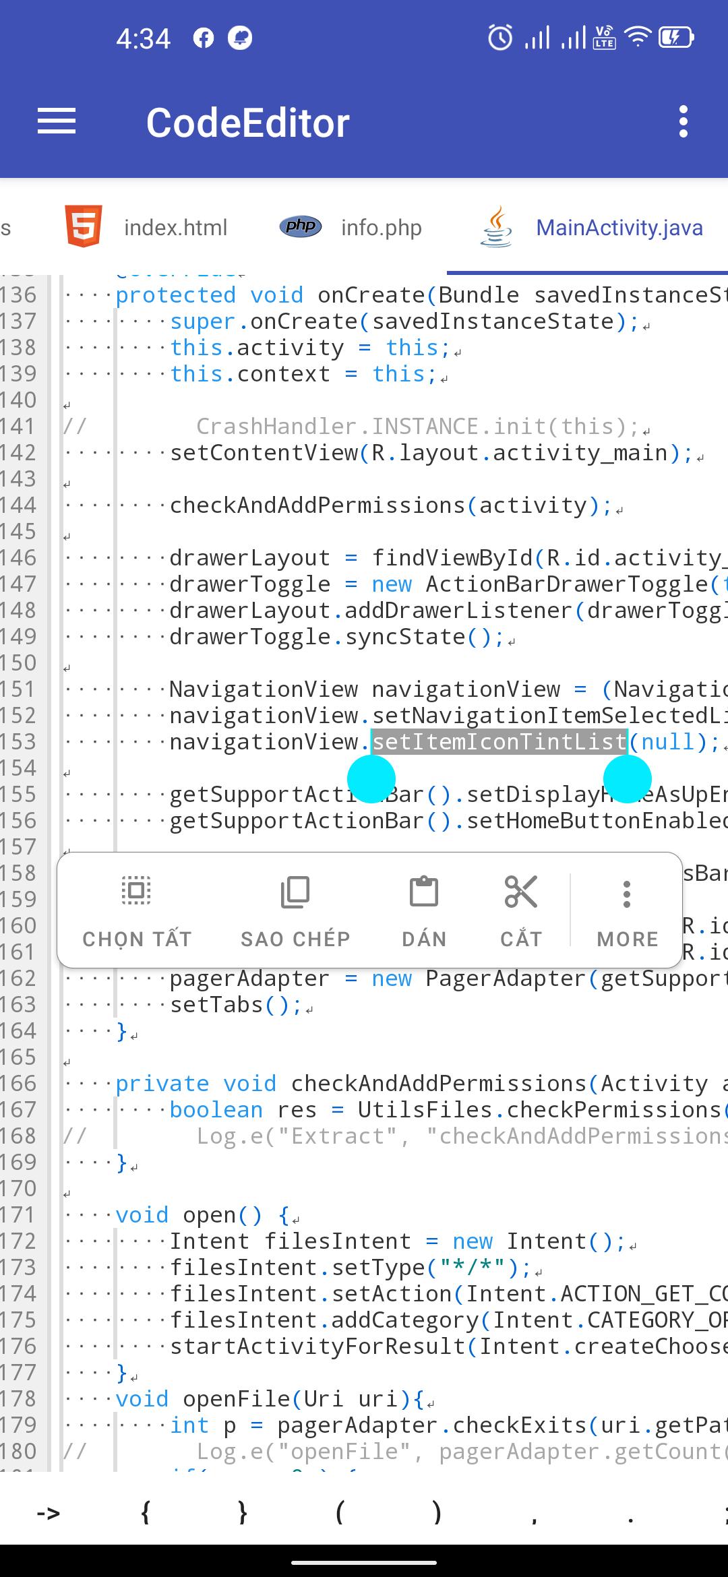Tap the Facebook notification icon in status bar

pyautogui.click(x=204, y=38)
